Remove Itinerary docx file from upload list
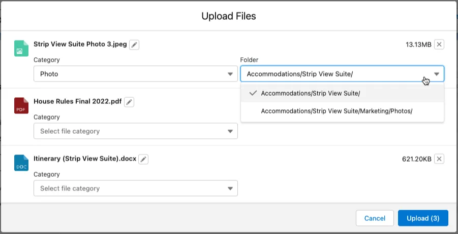The height and width of the screenshot is (234, 458). (440, 159)
